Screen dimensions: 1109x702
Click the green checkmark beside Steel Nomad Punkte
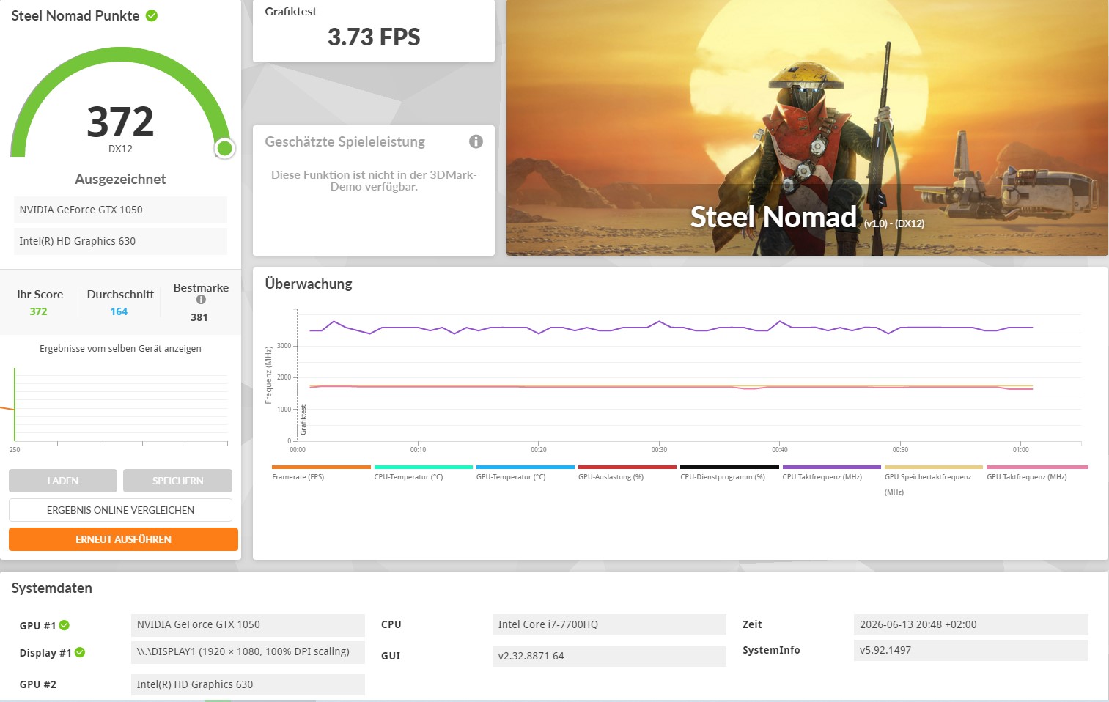152,15
